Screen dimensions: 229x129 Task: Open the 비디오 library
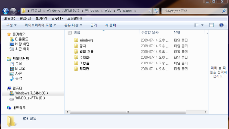coord(17,69)
